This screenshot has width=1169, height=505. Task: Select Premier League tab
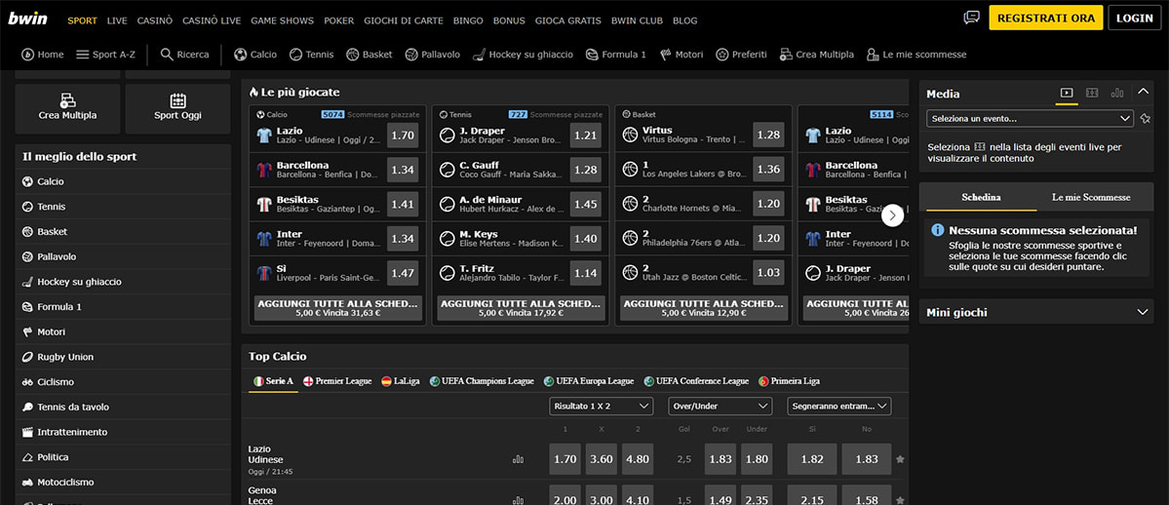337,381
